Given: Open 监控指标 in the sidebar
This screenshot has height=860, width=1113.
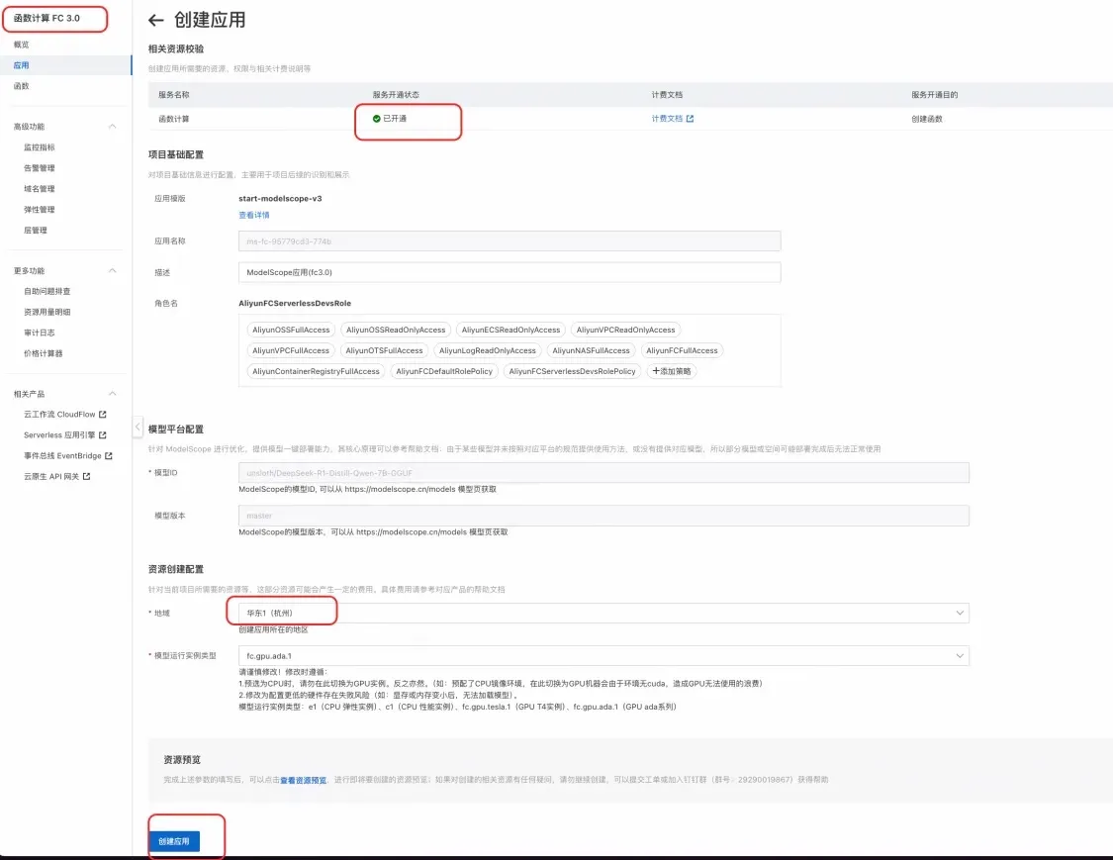Looking at the screenshot, I should pyautogui.click(x=39, y=147).
